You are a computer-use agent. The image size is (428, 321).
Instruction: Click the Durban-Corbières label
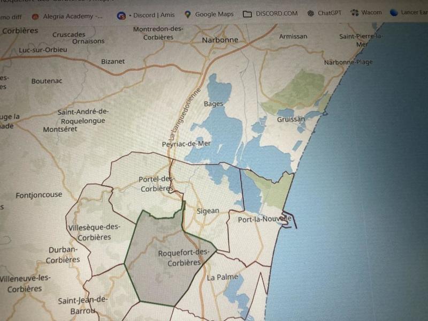[63, 255]
